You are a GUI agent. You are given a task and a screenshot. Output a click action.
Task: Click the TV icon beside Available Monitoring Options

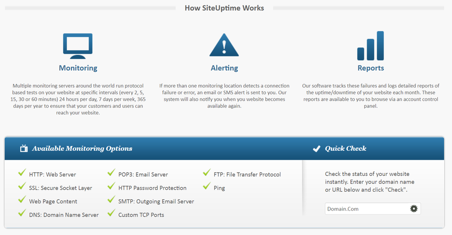pyautogui.click(x=24, y=149)
